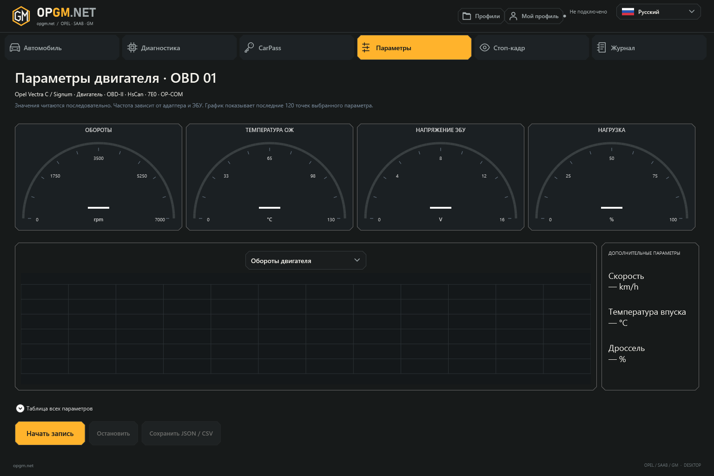
Task: Click the language dropdown chevron arrow
Action: tap(692, 12)
